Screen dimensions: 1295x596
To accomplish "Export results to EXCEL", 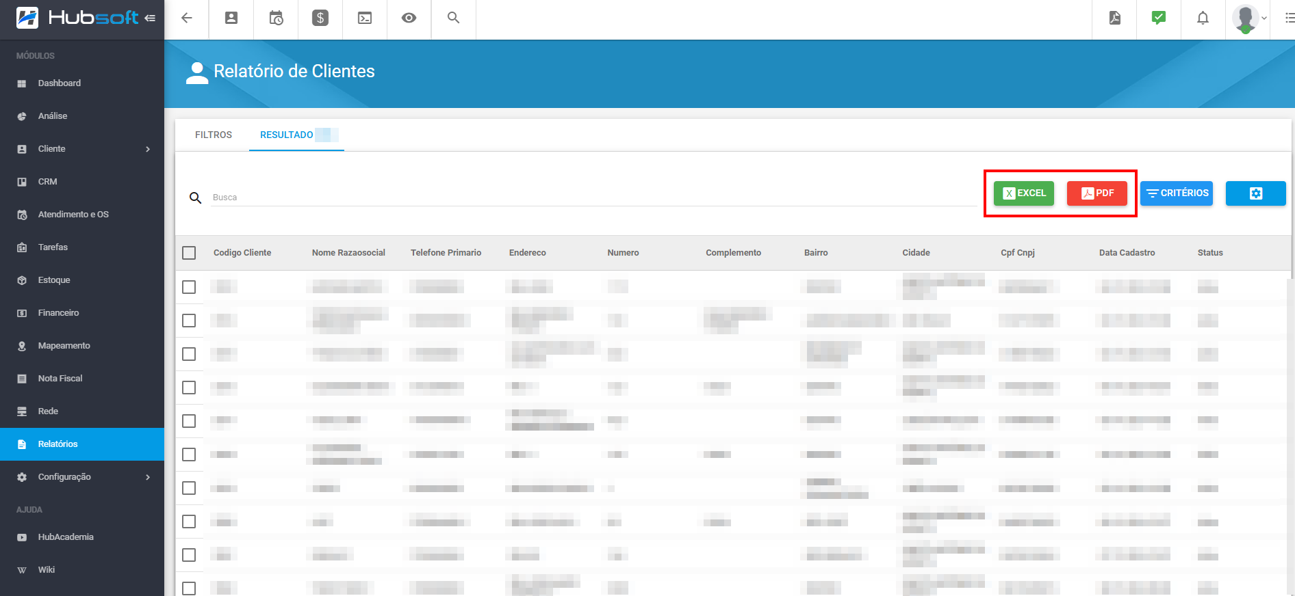I will [x=1024, y=193].
